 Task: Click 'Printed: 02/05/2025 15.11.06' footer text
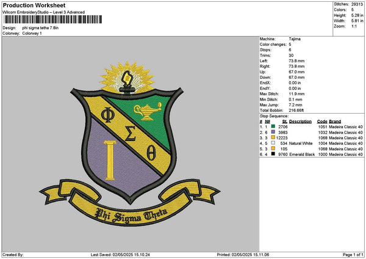pyautogui.click(x=243, y=255)
